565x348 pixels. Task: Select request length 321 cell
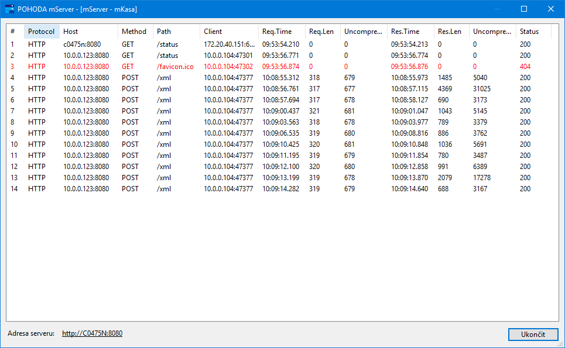pyautogui.click(x=314, y=111)
